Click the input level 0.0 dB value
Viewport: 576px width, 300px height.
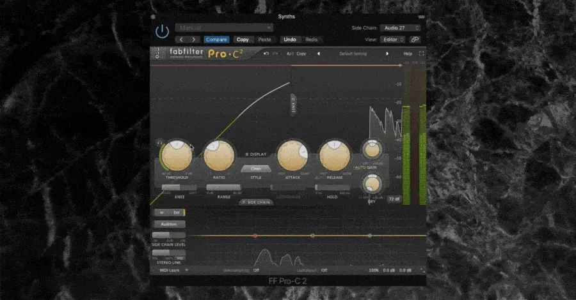(388, 271)
